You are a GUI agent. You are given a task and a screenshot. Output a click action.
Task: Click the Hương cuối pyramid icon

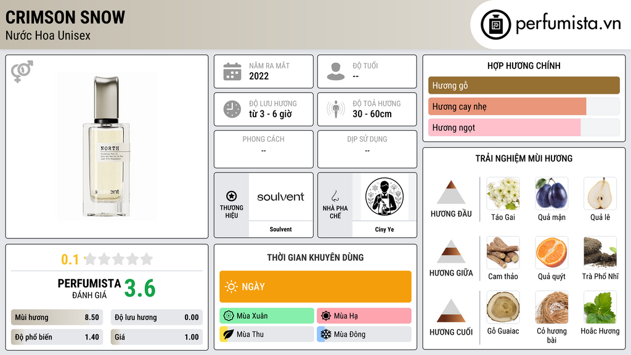pyautogui.click(x=451, y=311)
